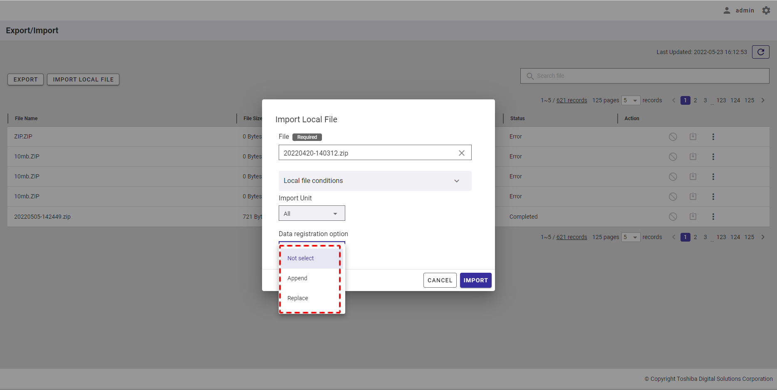Go to page 2 in bottom pagination
Image resolution: width=777 pixels, height=390 pixels.
click(x=695, y=237)
